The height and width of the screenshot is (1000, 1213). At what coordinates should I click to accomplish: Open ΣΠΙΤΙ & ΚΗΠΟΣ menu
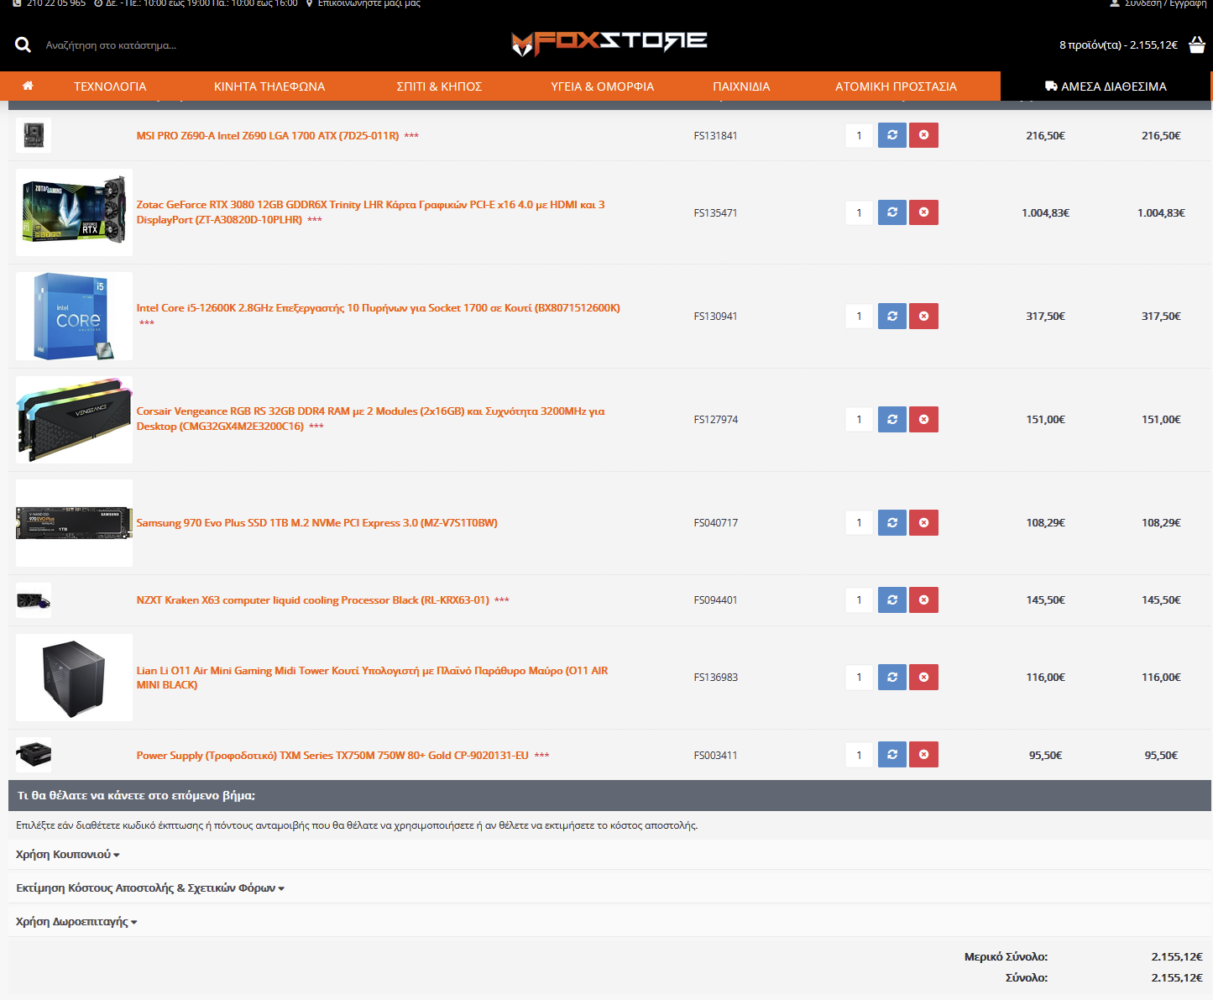click(x=439, y=86)
